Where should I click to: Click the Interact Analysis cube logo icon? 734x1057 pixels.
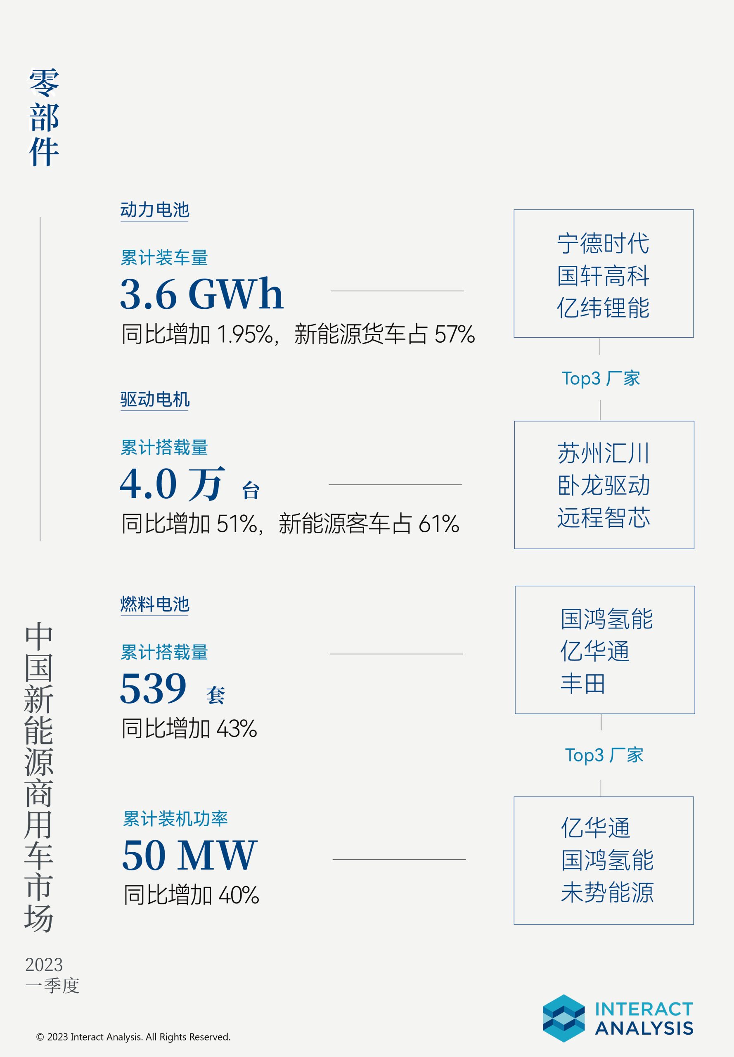point(564,1018)
